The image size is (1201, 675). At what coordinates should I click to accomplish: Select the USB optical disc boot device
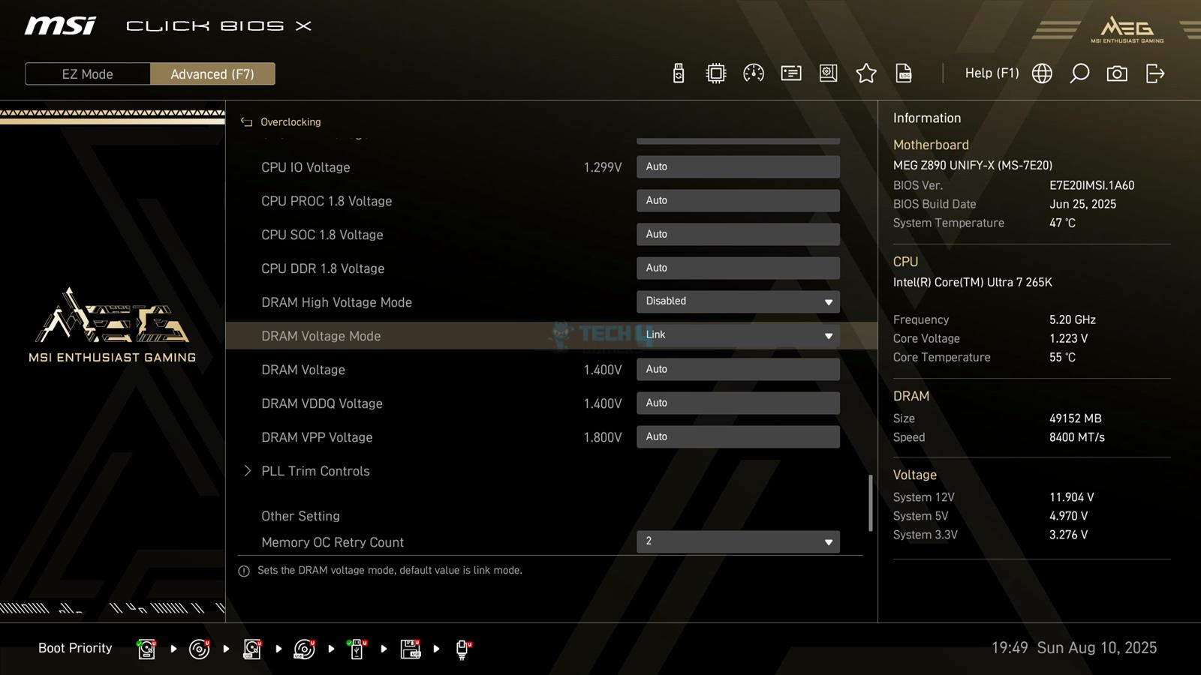(304, 649)
